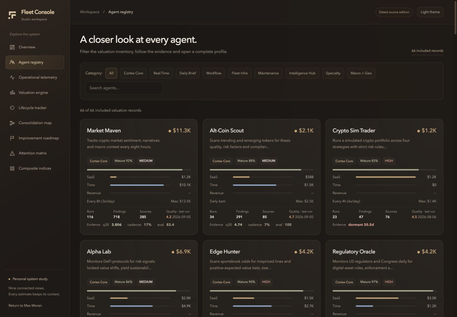Viewport: 457px width, 317px height.
Task: Filter by Fleet Infra category
Action: point(240,73)
